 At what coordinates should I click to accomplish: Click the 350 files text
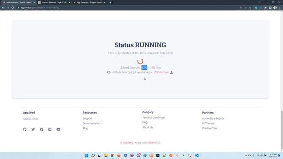point(155,68)
